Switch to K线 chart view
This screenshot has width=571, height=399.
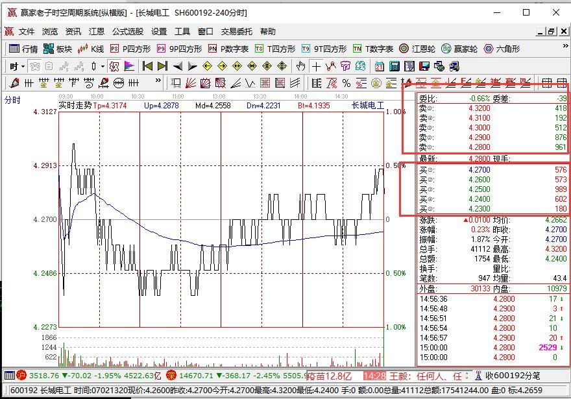[91, 49]
